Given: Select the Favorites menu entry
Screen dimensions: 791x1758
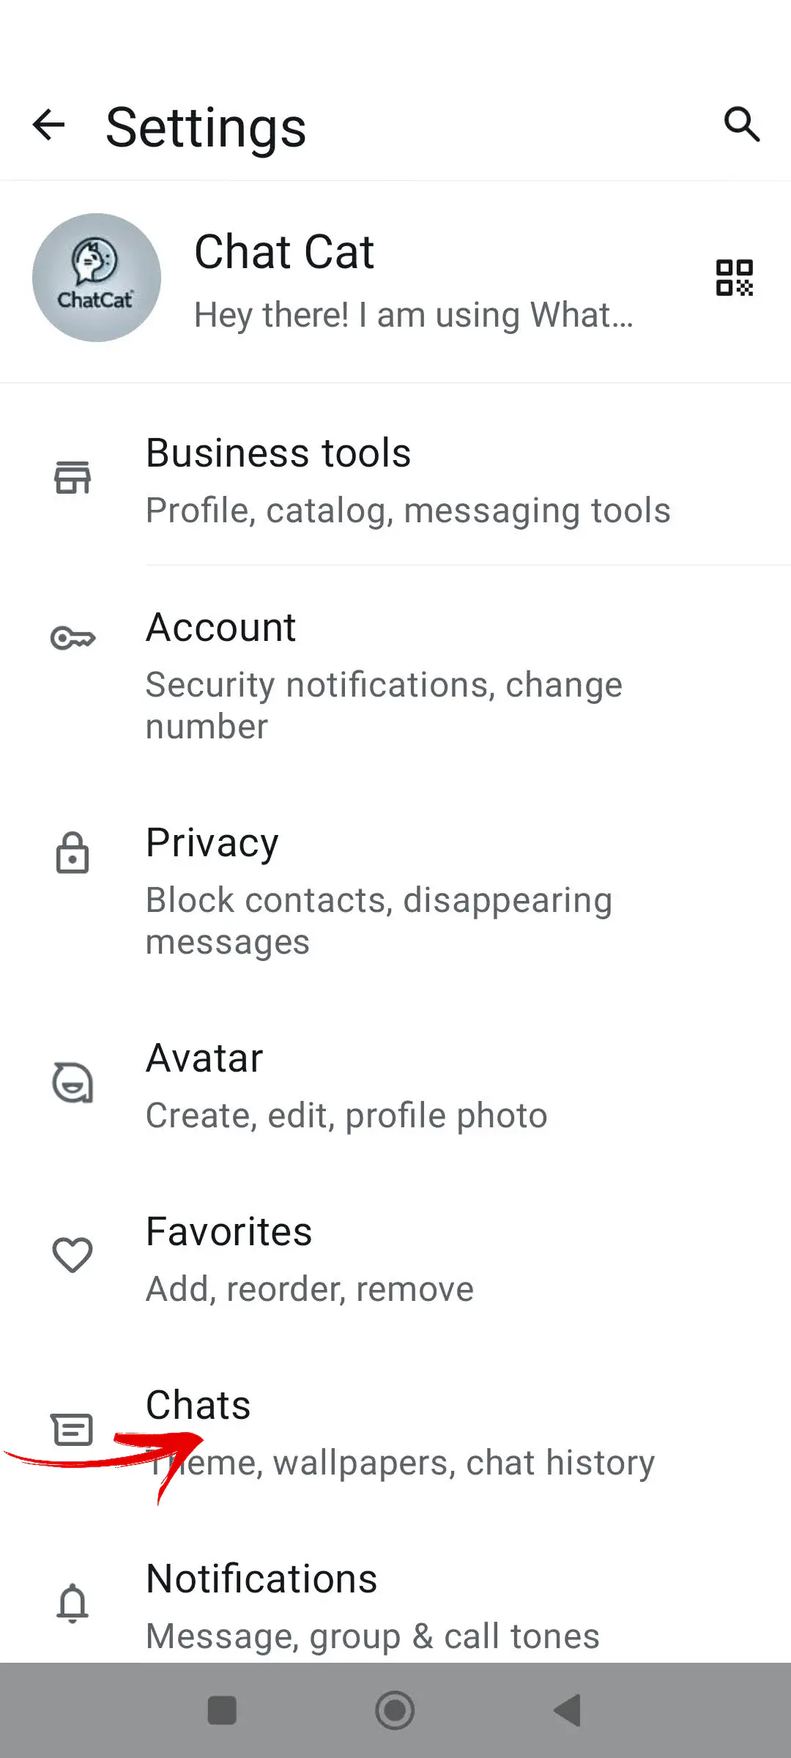Looking at the screenshot, I should click(309, 1258).
